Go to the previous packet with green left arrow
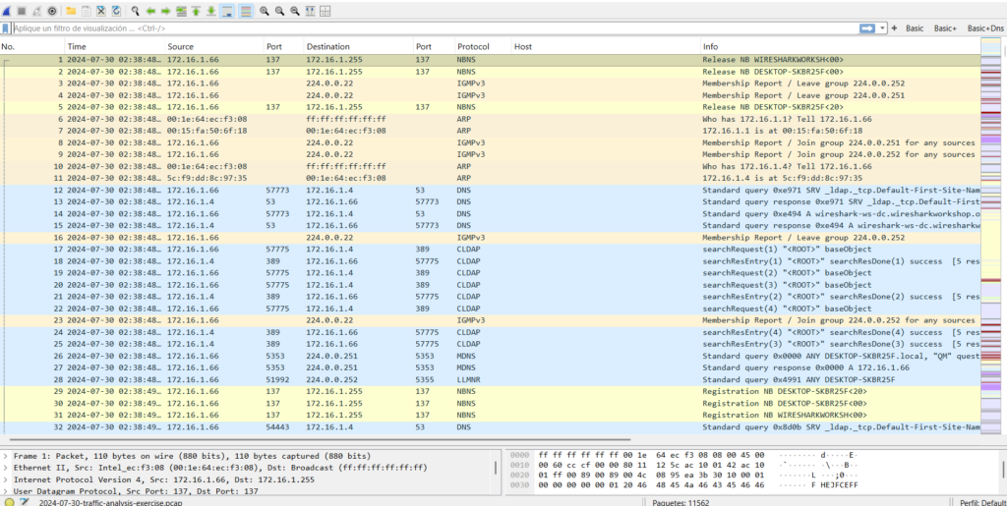The width and height of the screenshot is (1007, 506). click(150, 11)
